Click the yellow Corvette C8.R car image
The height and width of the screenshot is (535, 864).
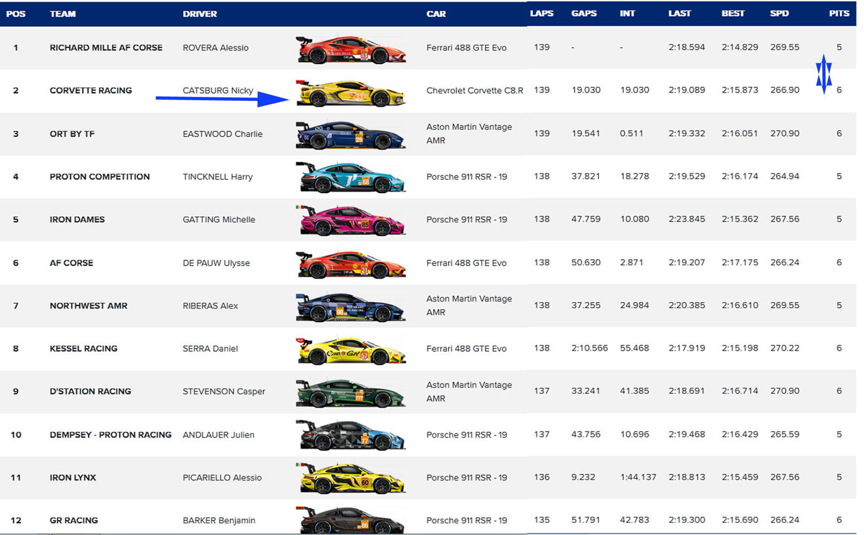[x=351, y=93]
